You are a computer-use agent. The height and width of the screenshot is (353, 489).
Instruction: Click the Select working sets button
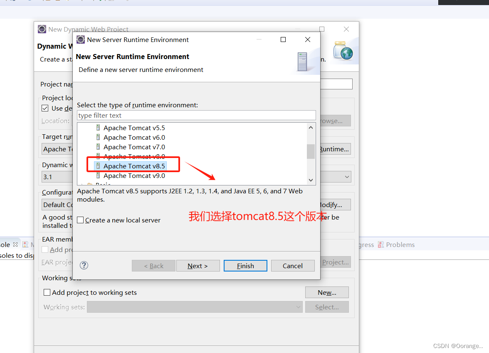[x=327, y=307]
